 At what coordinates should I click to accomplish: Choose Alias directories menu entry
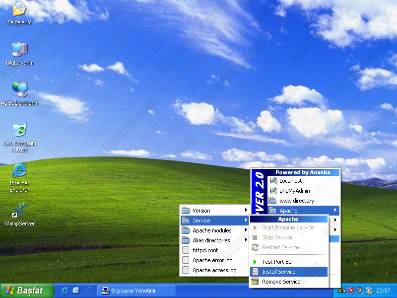point(214,240)
